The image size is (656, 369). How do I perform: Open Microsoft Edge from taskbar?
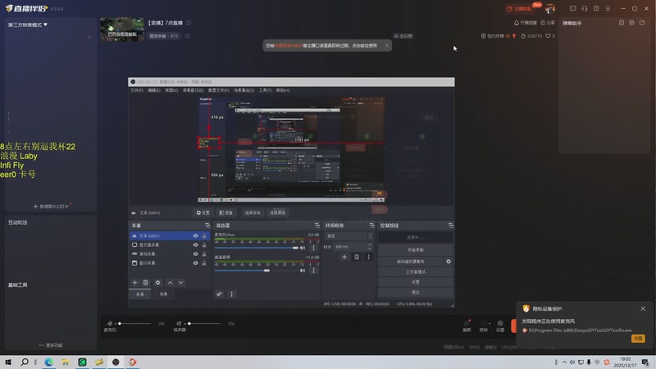point(49,362)
